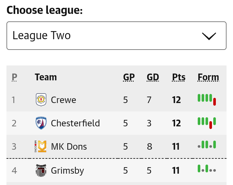The width and height of the screenshot is (233, 185).
Task: Click the P position column header
Action: click(x=15, y=77)
